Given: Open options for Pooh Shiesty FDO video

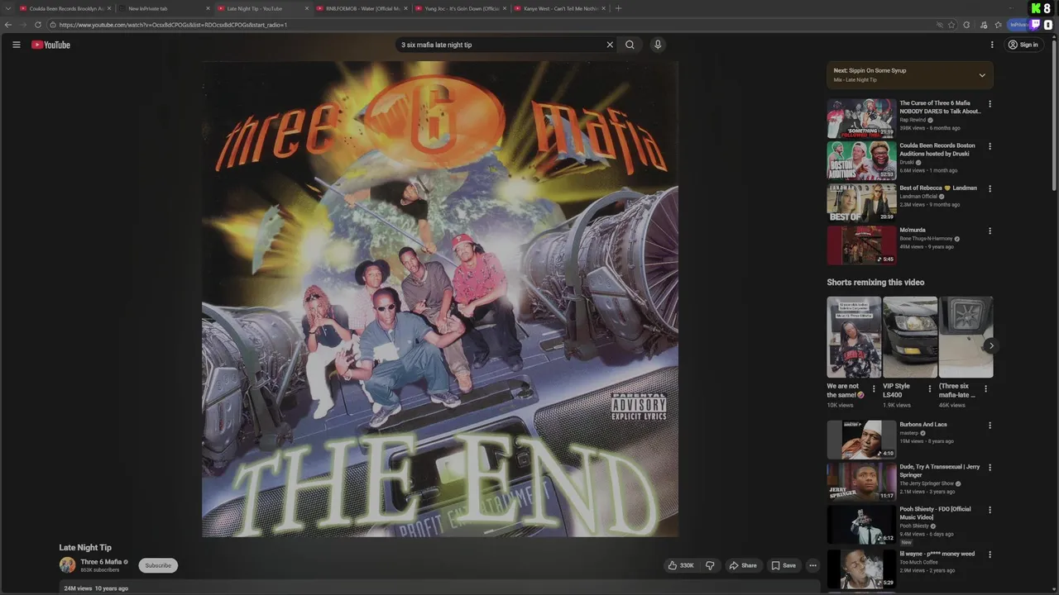Looking at the screenshot, I should [x=990, y=510].
